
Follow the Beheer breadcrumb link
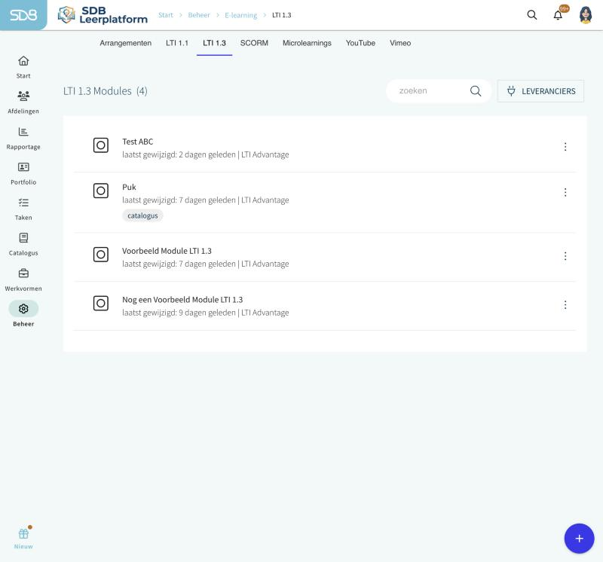[199, 15]
